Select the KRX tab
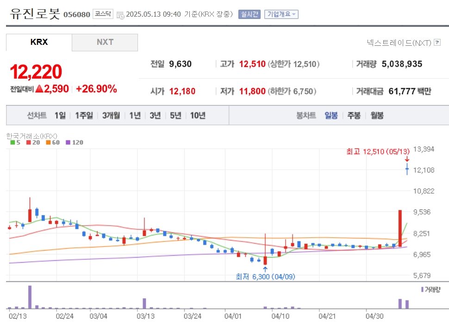 tap(39, 42)
